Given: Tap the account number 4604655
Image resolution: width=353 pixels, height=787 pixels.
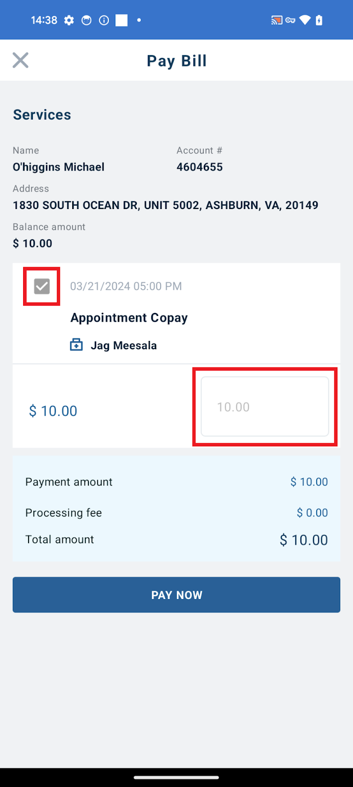Looking at the screenshot, I should pyautogui.click(x=200, y=167).
